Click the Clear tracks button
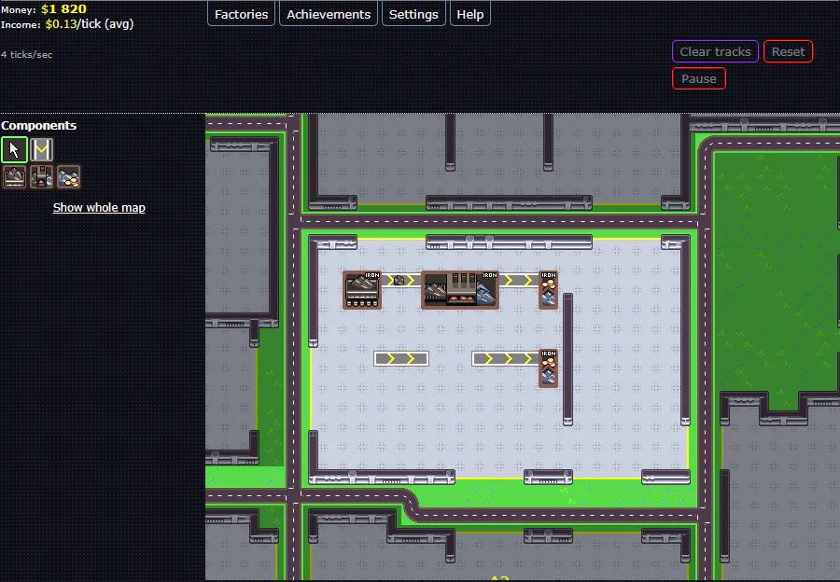 [x=715, y=51]
